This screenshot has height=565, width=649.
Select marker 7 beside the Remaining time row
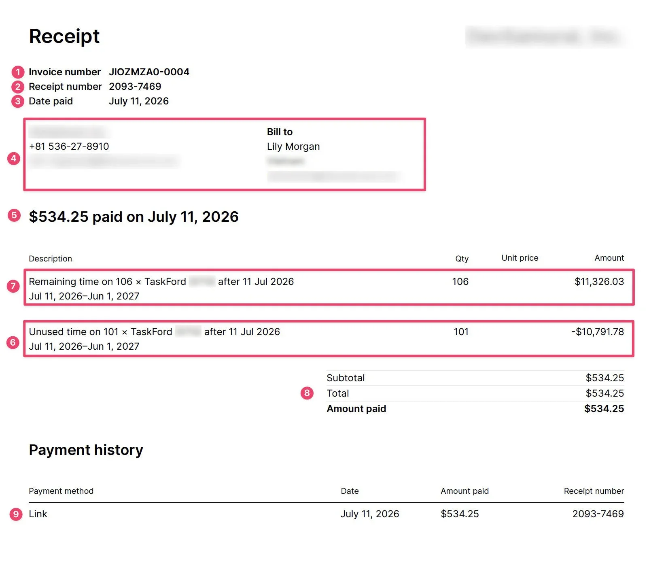coord(13,286)
